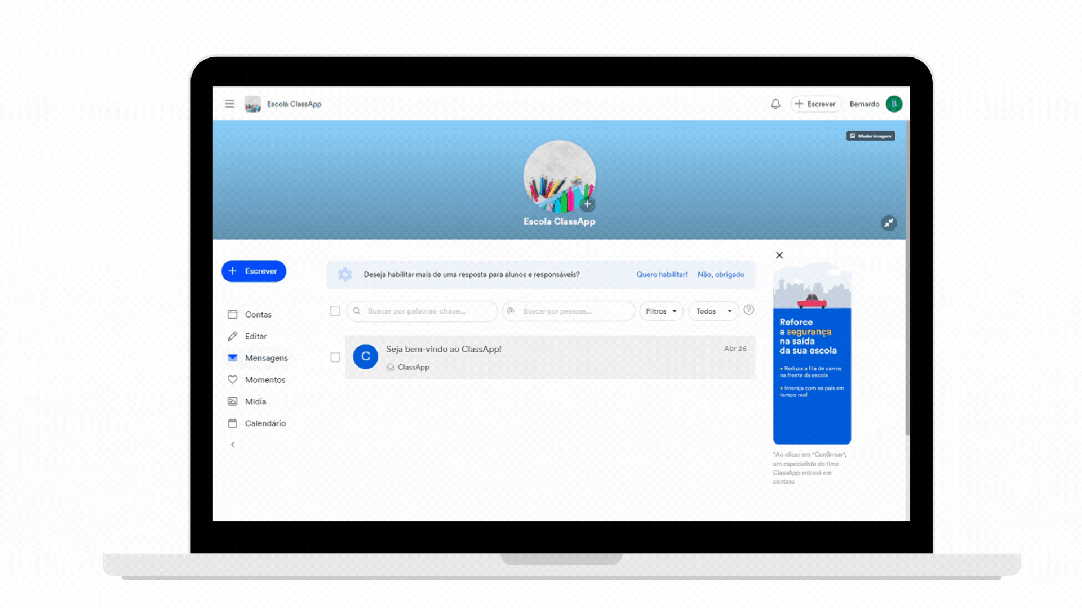
Task: Click the help question mark icon
Action: (748, 310)
